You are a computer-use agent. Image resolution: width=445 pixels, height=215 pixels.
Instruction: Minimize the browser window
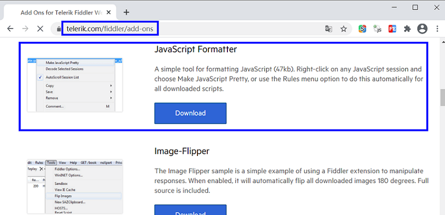click(394, 8)
